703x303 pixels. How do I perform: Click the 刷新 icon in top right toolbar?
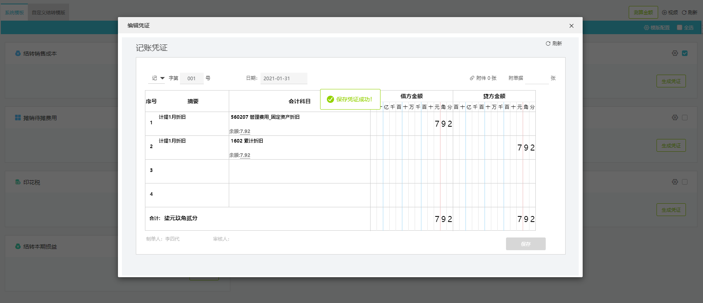point(684,13)
